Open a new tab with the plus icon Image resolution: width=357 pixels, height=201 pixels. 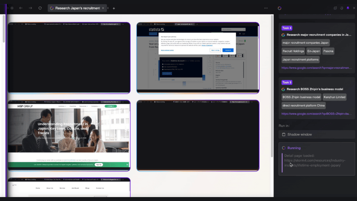pyautogui.click(x=114, y=8)
